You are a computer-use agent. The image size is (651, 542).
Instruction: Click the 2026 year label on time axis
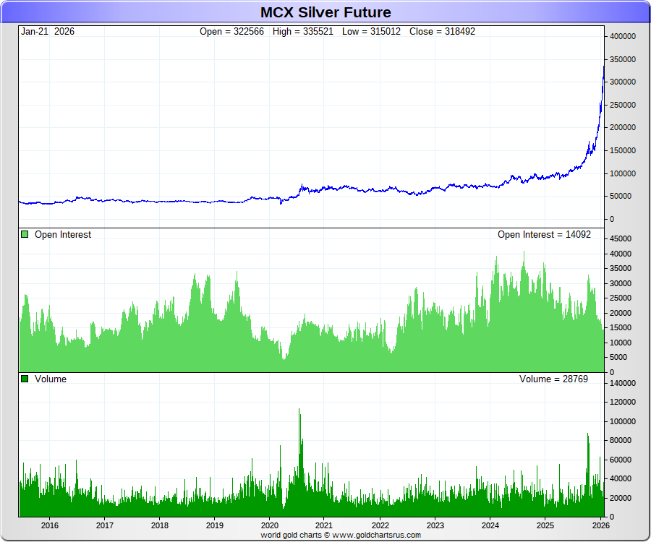pos(600,525)
